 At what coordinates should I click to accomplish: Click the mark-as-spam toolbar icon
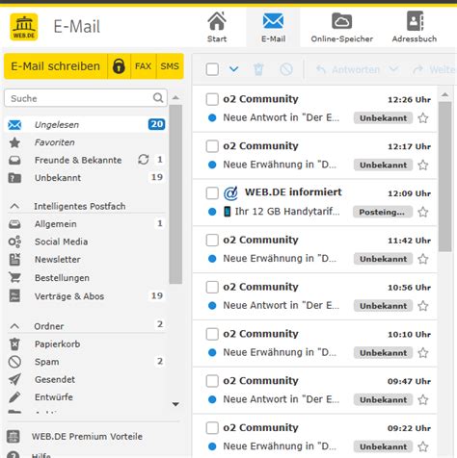pyautogui.click(x=286, y=69)
